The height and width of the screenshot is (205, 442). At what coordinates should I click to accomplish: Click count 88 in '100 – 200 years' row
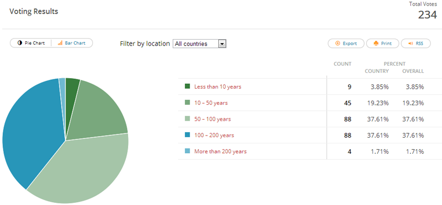click(348, 135)
